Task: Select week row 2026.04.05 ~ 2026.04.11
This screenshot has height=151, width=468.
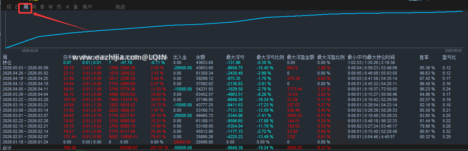Action: pyautogui.click(x=25, y=89)
